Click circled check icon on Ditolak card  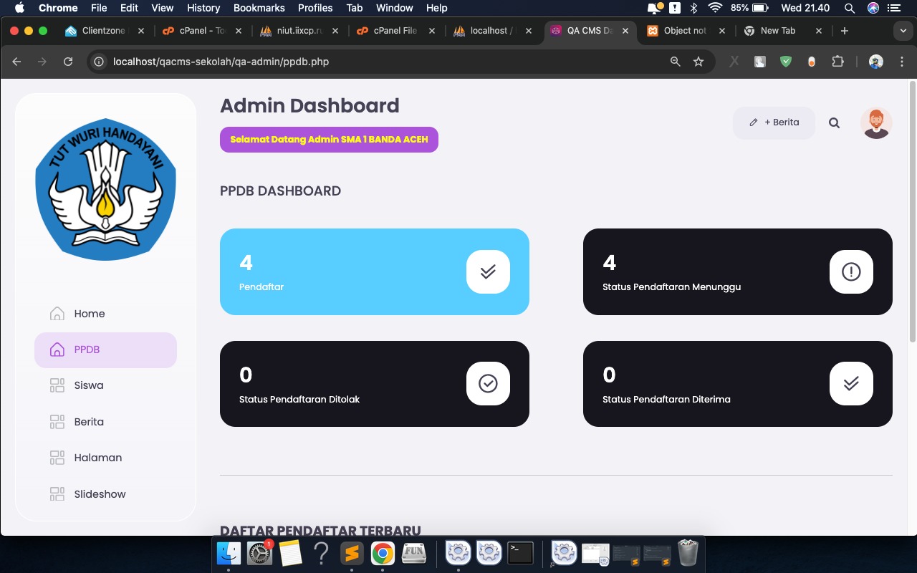488,384
